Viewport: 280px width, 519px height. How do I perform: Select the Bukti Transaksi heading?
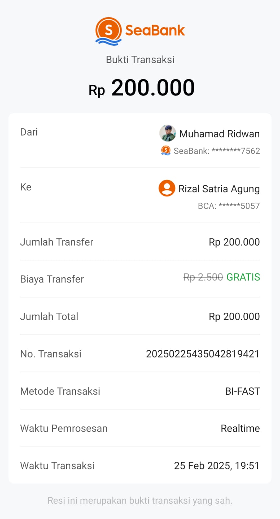click(140, 60)
